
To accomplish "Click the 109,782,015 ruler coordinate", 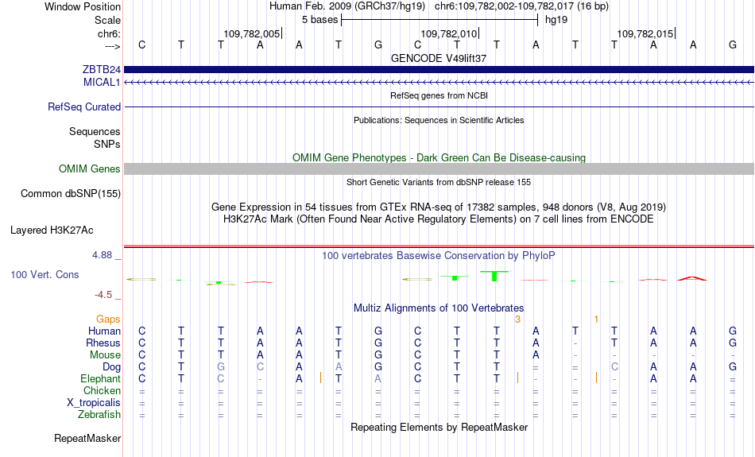I will [645, 33].
